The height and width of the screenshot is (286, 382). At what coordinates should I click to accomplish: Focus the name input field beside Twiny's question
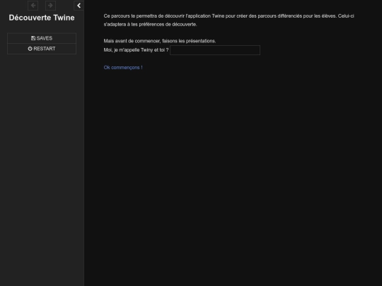(215, 50)
